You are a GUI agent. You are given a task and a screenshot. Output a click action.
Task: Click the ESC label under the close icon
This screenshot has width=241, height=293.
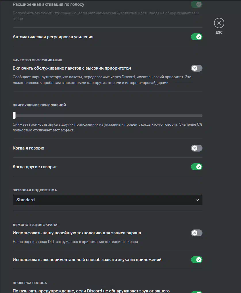pyautogui.click(x=219, y=32)
